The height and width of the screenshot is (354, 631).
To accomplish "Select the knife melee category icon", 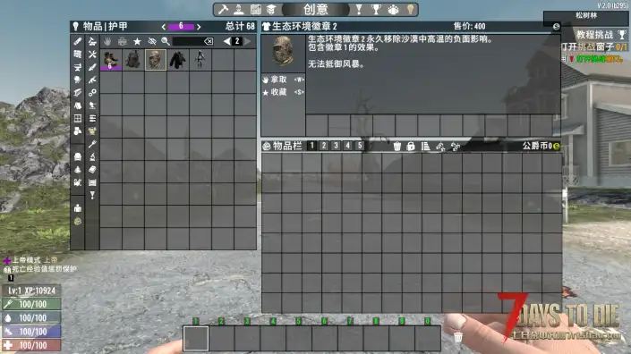I will tap(92, 67).
